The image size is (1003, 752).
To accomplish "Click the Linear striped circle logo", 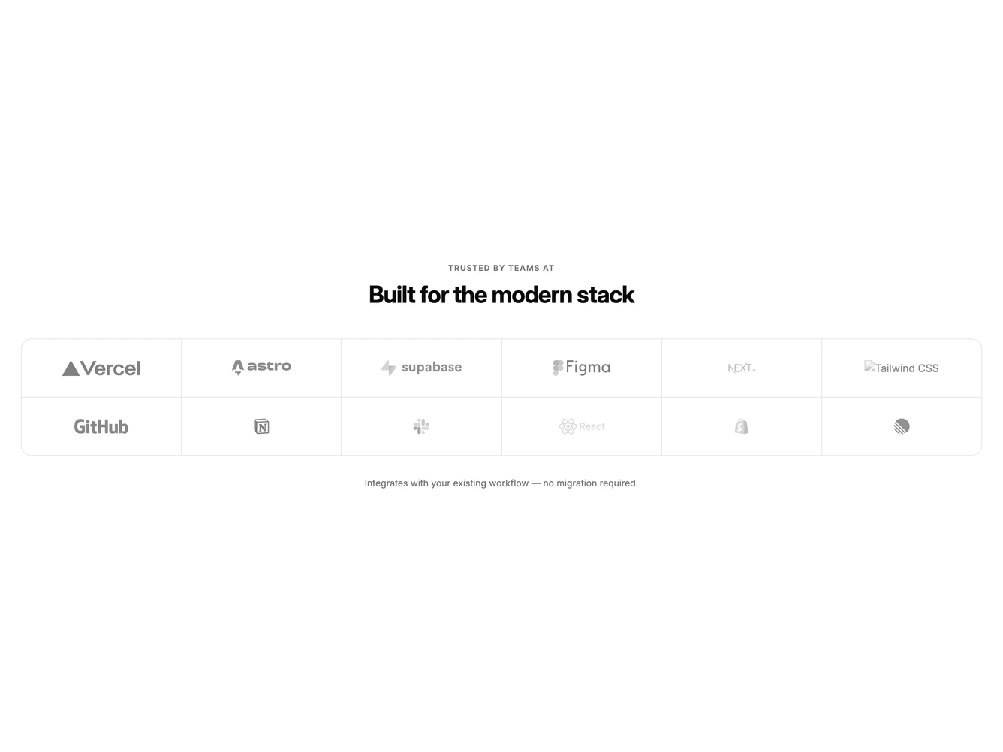I will point(902,426).
